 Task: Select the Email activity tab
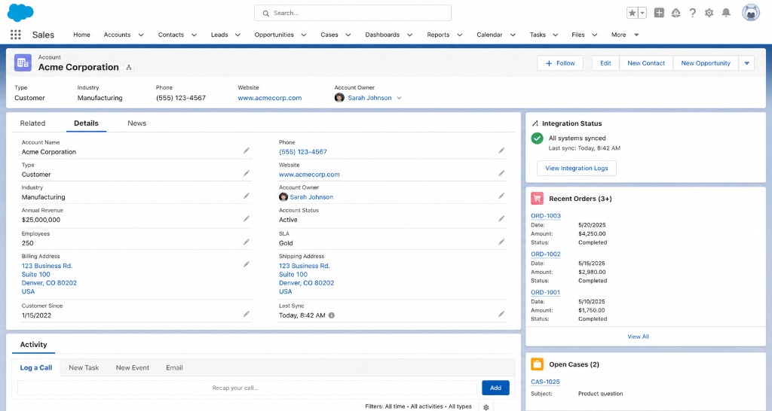pos(174,368)
